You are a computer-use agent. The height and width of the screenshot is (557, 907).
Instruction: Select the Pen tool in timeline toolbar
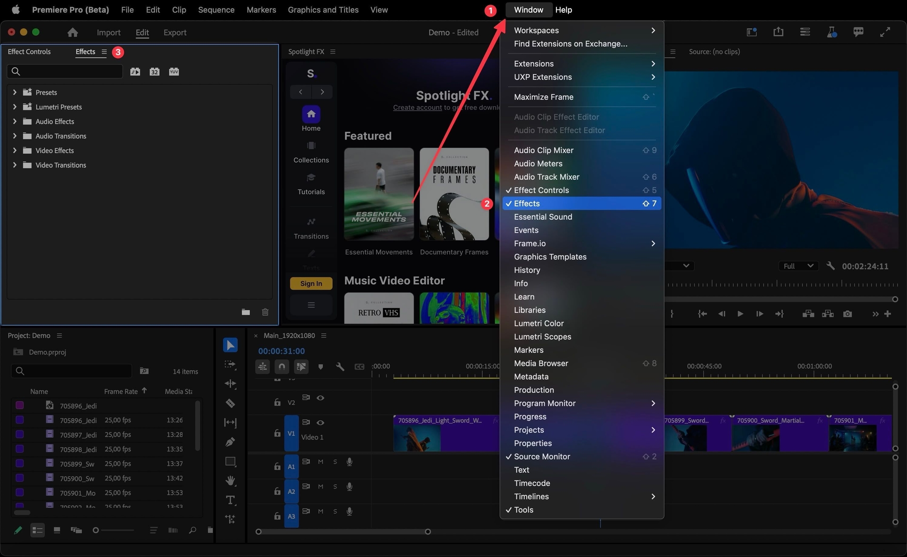pyautogui.click(x=230, y=442)
